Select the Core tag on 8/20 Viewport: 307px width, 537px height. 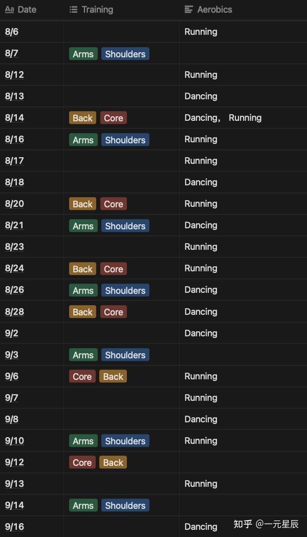[113, 204]
